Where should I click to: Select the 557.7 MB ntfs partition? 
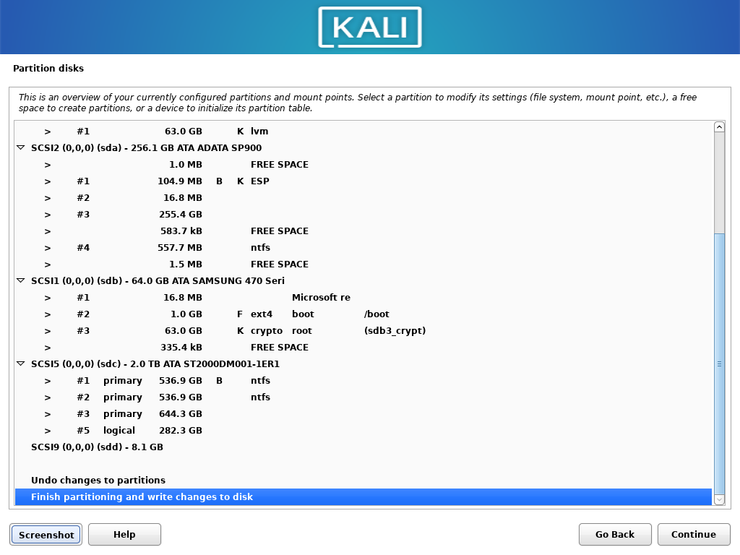[x=363, y=247]
